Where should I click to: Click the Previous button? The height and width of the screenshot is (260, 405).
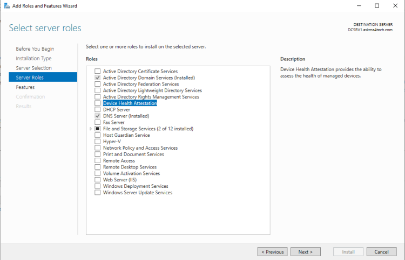[272, 252]
